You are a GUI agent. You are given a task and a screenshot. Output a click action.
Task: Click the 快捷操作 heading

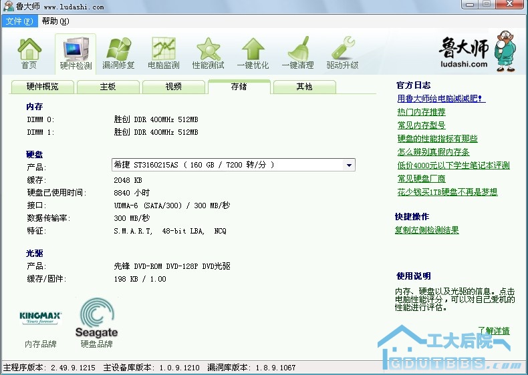[412, 217]
